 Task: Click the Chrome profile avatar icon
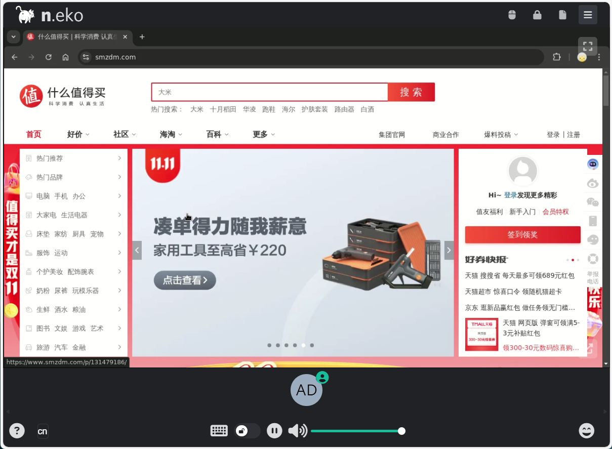(582, 57)
